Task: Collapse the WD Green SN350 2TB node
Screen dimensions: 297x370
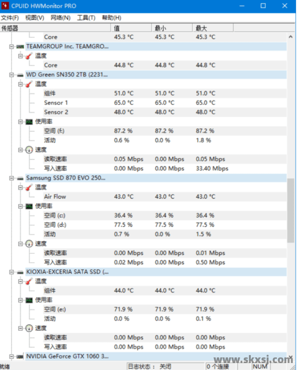Action: coord(12,75)
